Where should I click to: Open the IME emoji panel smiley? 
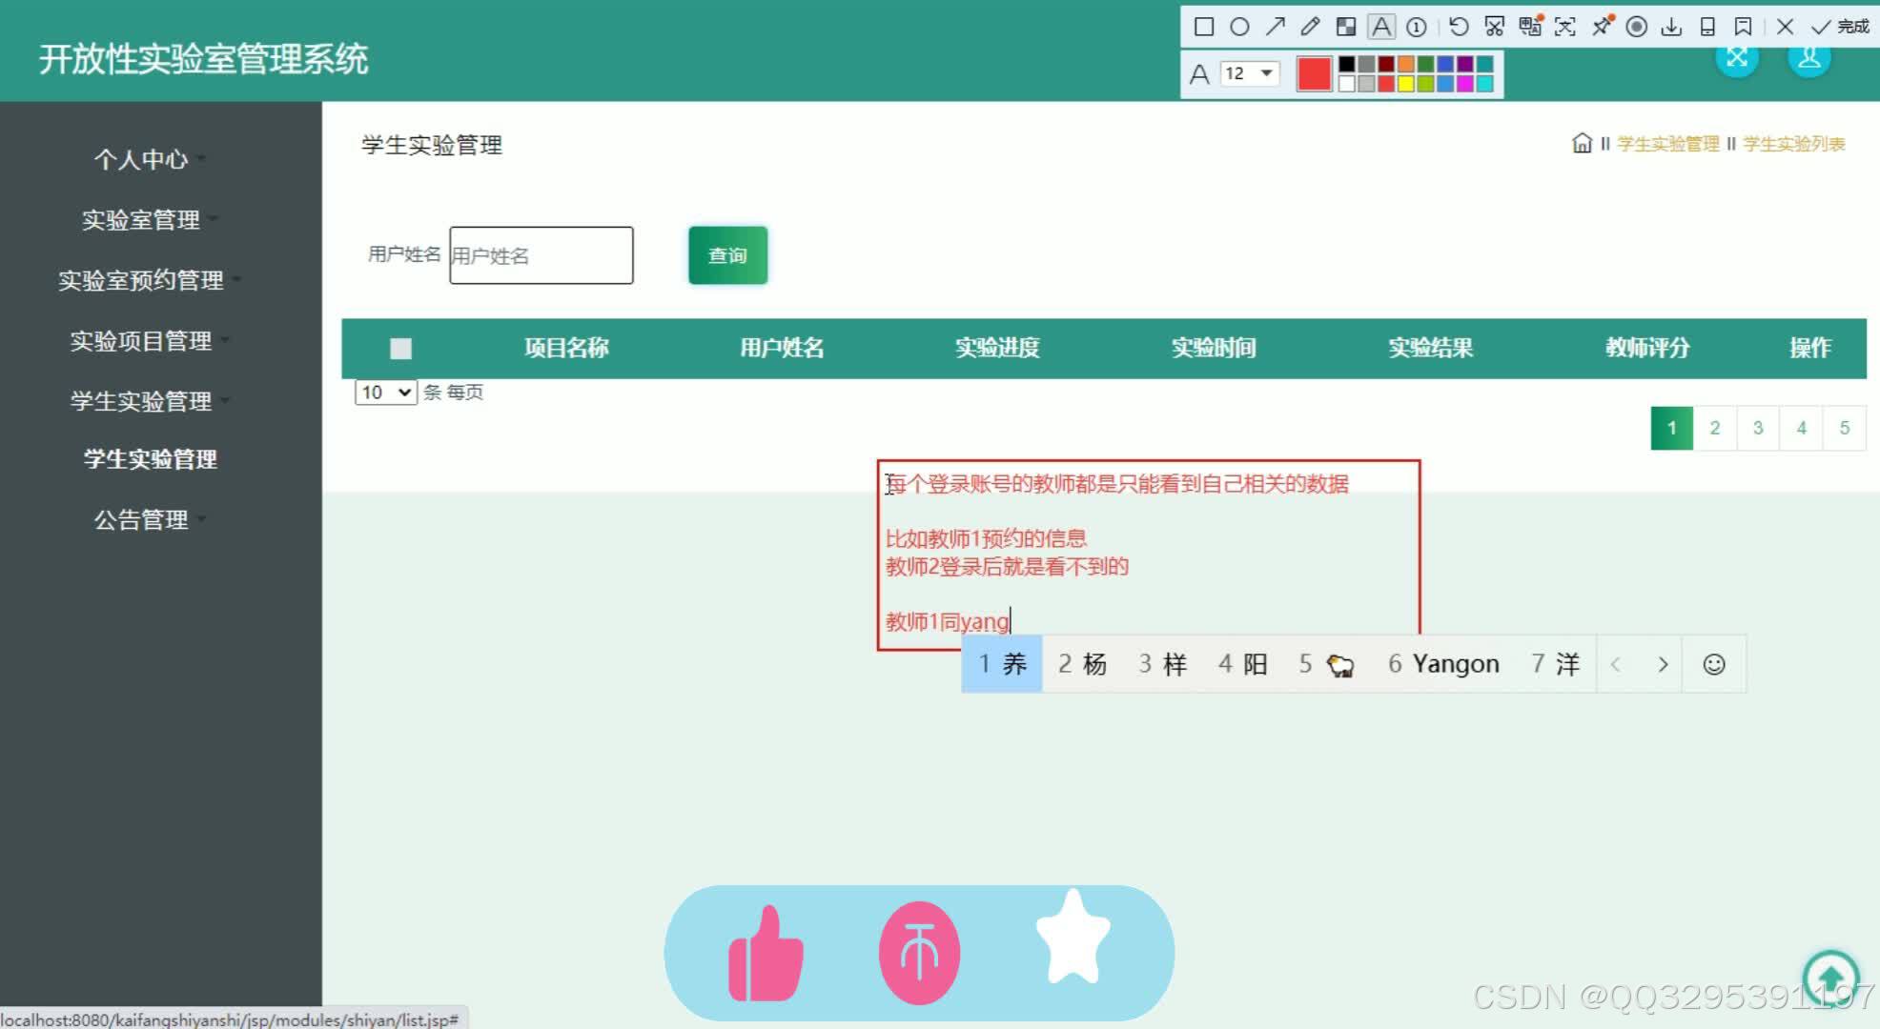pos(1714,664)
